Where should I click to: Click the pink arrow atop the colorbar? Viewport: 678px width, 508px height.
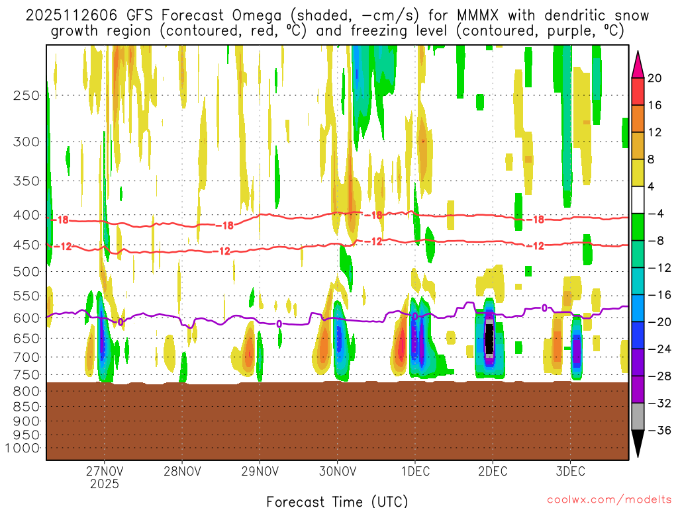tap(638, 64)
